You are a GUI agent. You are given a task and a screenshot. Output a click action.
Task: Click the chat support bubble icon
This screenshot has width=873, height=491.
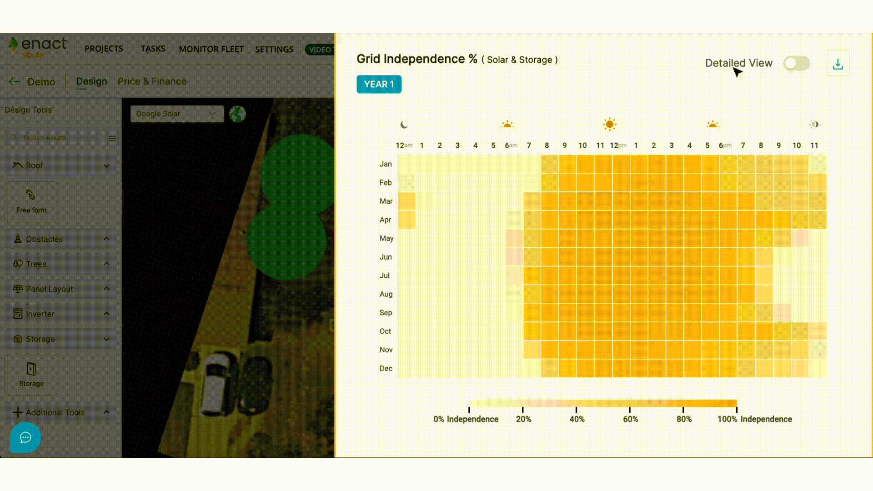point(25,438)
